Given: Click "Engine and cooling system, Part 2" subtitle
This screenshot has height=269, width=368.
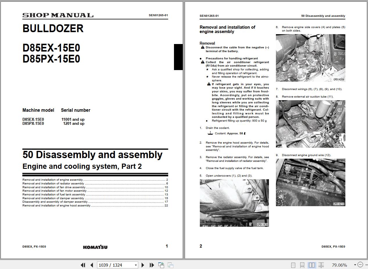Looking at the screenshot, I should tap(82, 166).
